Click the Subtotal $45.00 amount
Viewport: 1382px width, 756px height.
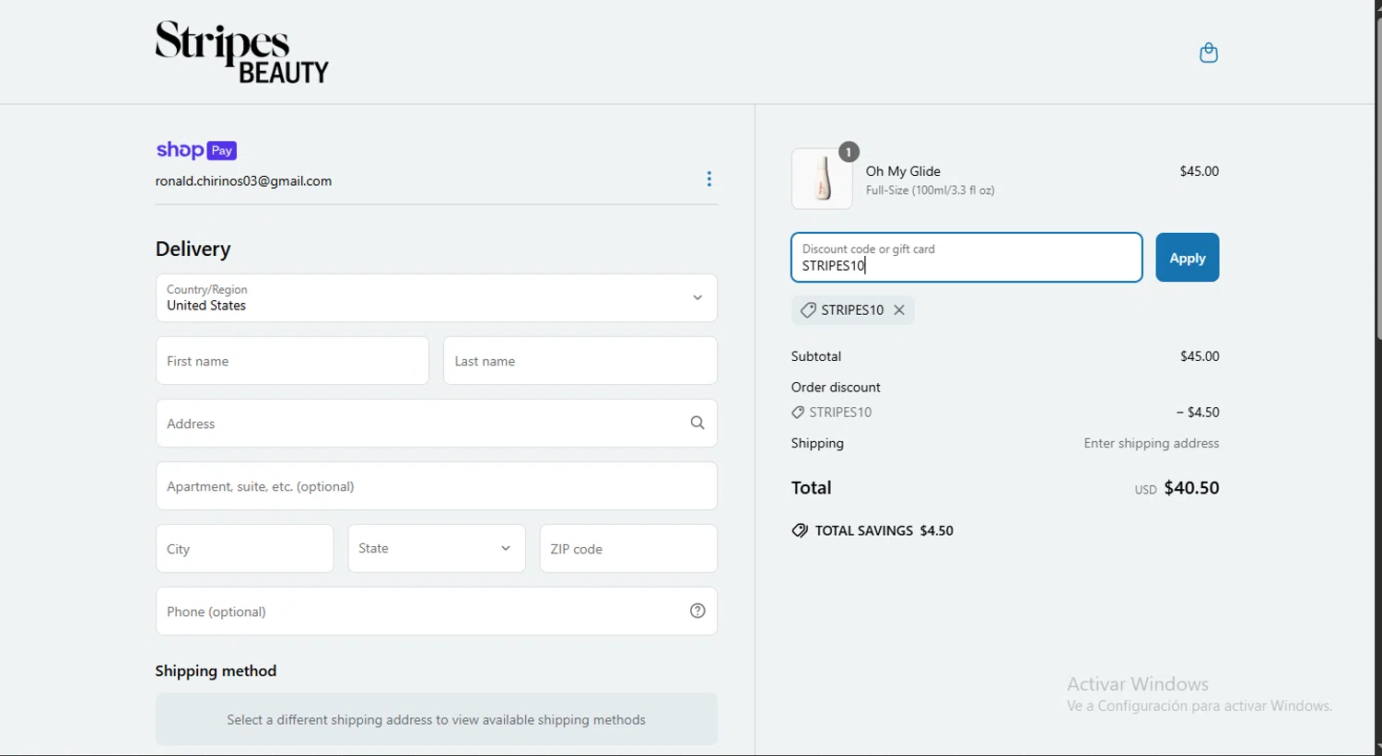coord(1200,356)
